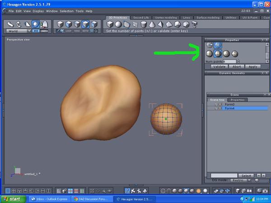Select the sphere primitive icon
This screenshot has height=203, width=271.
point(118,24)
